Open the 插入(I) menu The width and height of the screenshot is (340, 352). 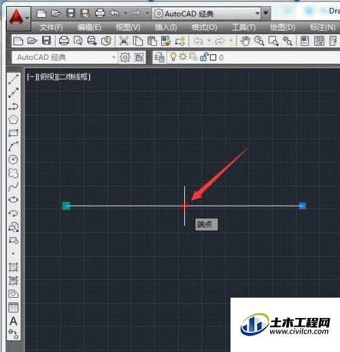click(x=166, y=28)
